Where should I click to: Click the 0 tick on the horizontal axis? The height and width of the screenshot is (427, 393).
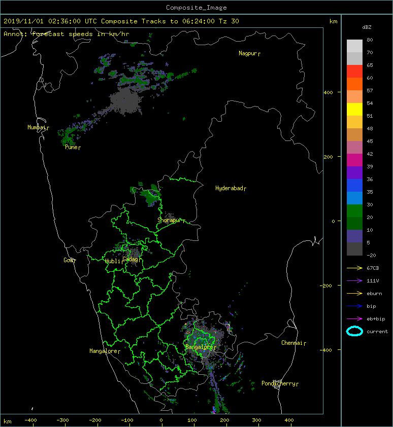pyautogui.click(x=161, y=420)
